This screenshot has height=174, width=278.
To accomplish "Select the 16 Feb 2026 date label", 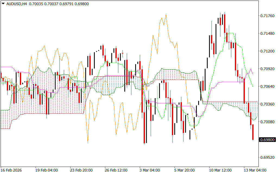I will click(x=12, y=170).
